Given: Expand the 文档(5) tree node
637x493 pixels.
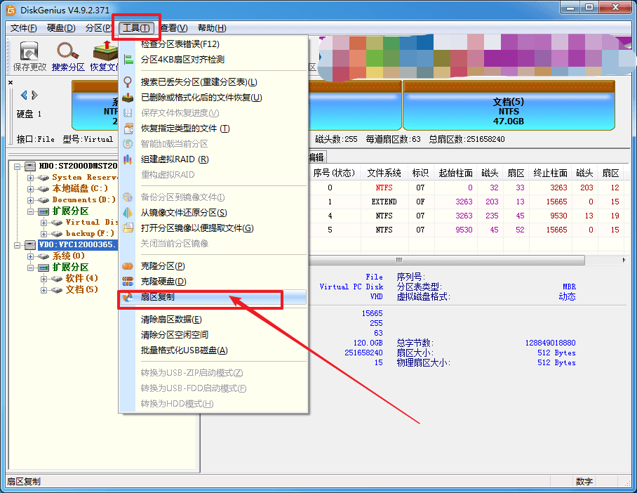Looking at the screenshot, I should click(44, 290).
